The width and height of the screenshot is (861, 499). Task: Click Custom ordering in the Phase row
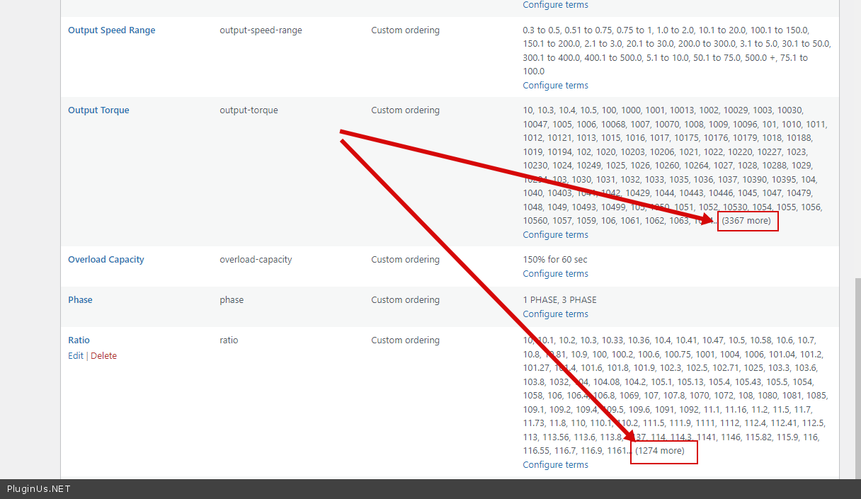click(405, 300)
